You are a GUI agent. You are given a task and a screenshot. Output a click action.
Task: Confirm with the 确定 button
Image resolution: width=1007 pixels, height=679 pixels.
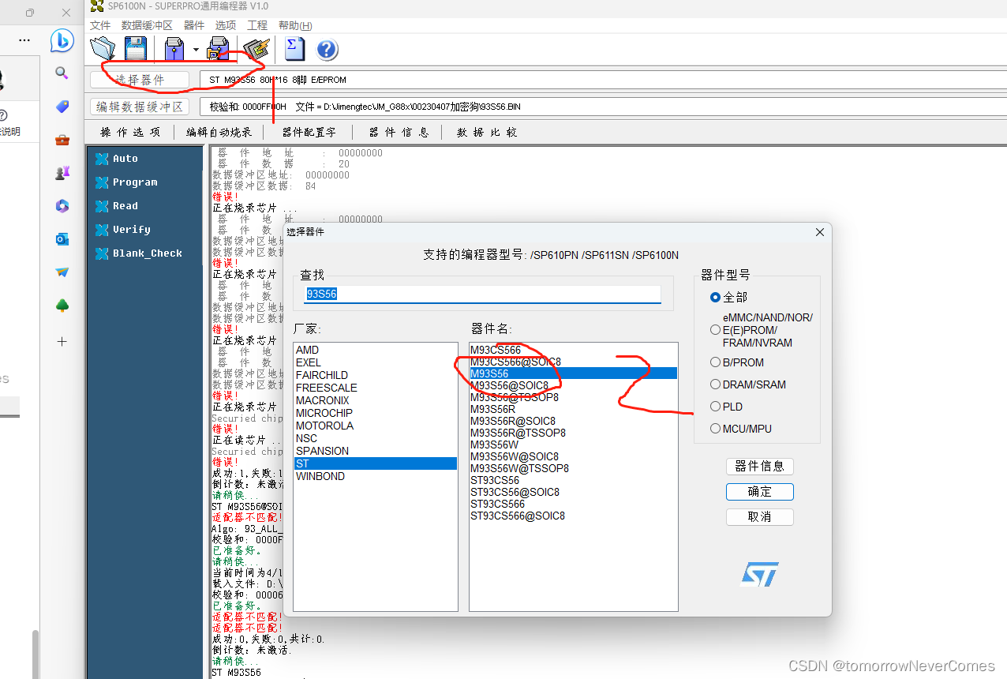point(759,491)
